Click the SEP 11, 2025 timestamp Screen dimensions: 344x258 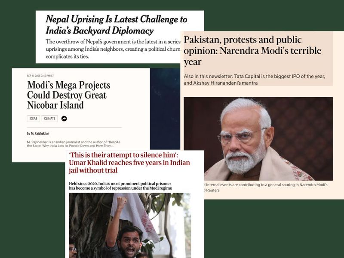click(40, 76)
